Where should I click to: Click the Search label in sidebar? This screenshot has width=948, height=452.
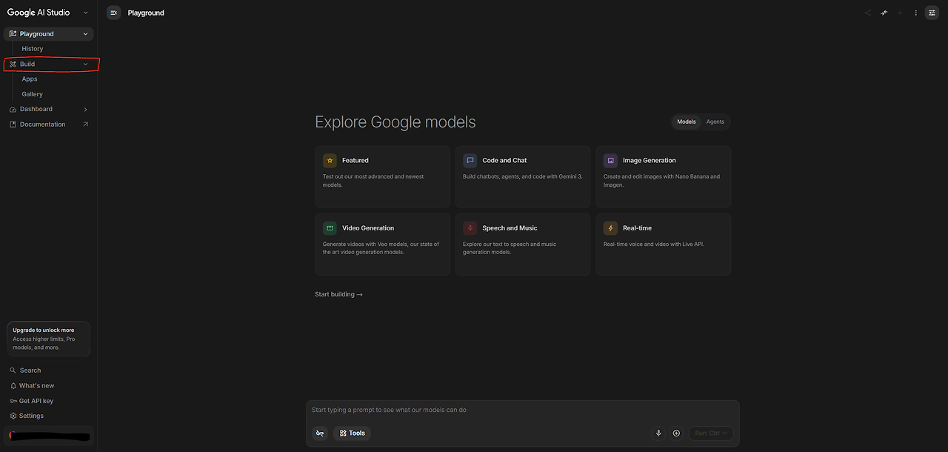point(30,370)
